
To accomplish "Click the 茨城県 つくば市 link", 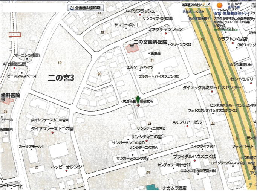I will click(x=193, y=12).
